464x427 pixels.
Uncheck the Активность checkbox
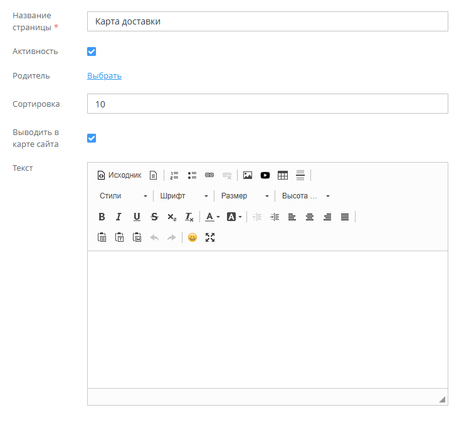coord(92,51)
